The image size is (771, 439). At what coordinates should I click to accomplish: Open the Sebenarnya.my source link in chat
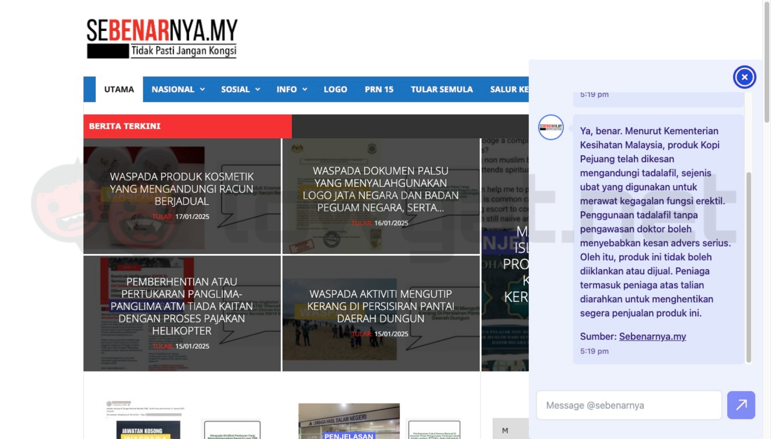tap(652, 336)
